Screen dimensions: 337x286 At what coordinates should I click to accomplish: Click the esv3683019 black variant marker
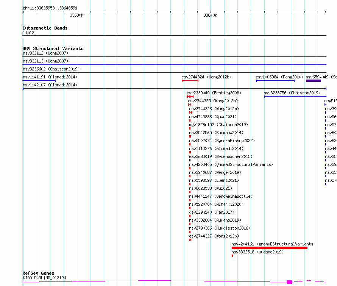pos(190,160)
